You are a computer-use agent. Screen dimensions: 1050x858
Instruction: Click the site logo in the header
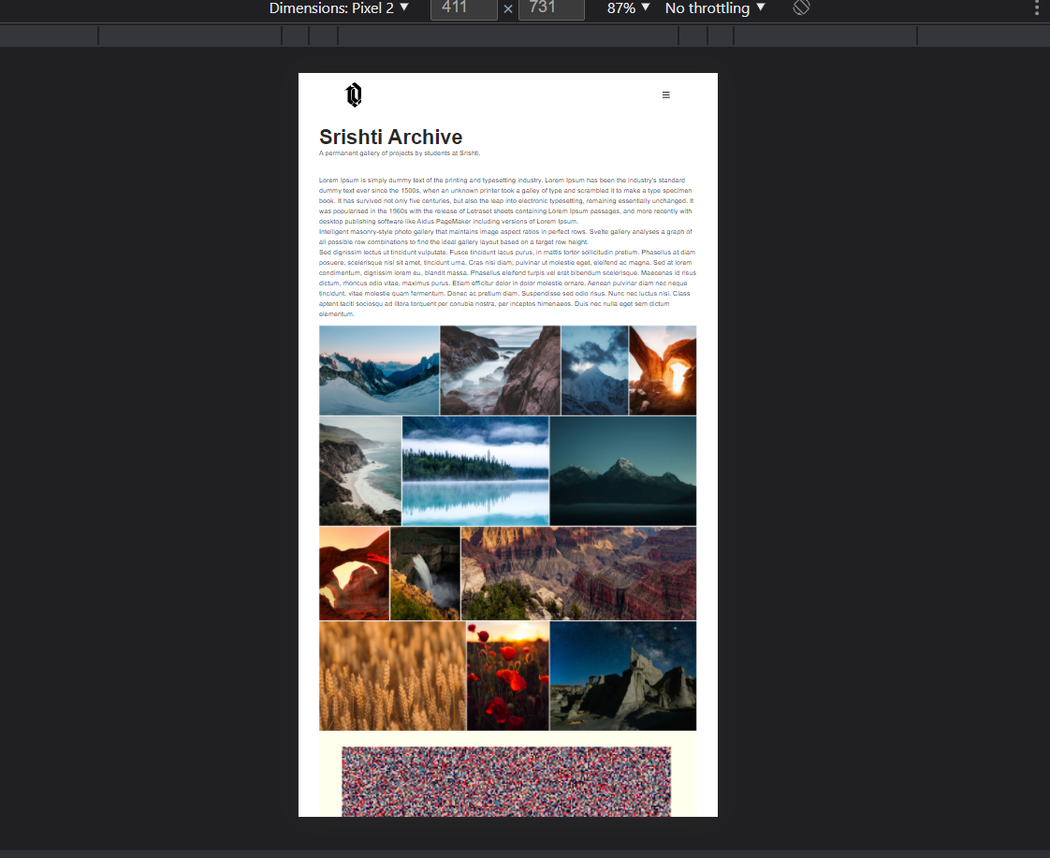click(x=354, y=95)
